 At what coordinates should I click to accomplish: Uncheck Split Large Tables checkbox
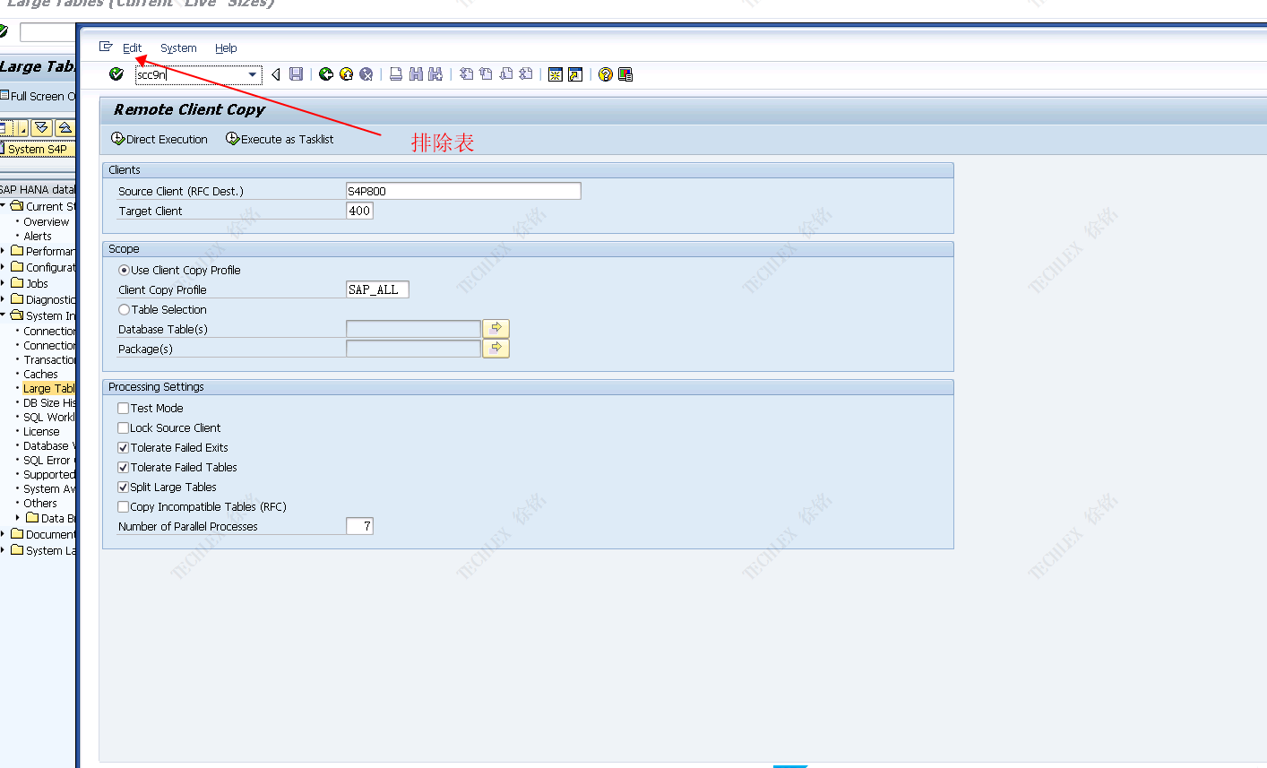(124, 488)
